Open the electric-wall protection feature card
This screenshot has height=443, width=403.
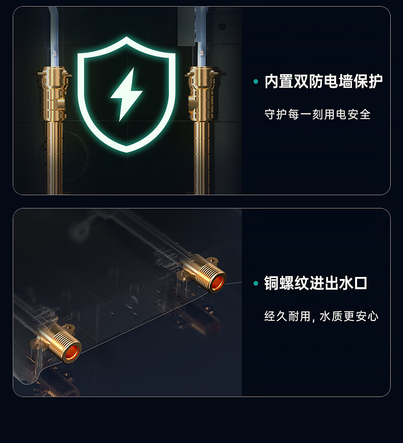click(x=202, y=101)
